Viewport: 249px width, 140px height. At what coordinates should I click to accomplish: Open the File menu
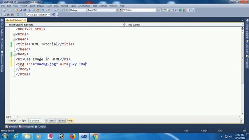pos(3,6)
